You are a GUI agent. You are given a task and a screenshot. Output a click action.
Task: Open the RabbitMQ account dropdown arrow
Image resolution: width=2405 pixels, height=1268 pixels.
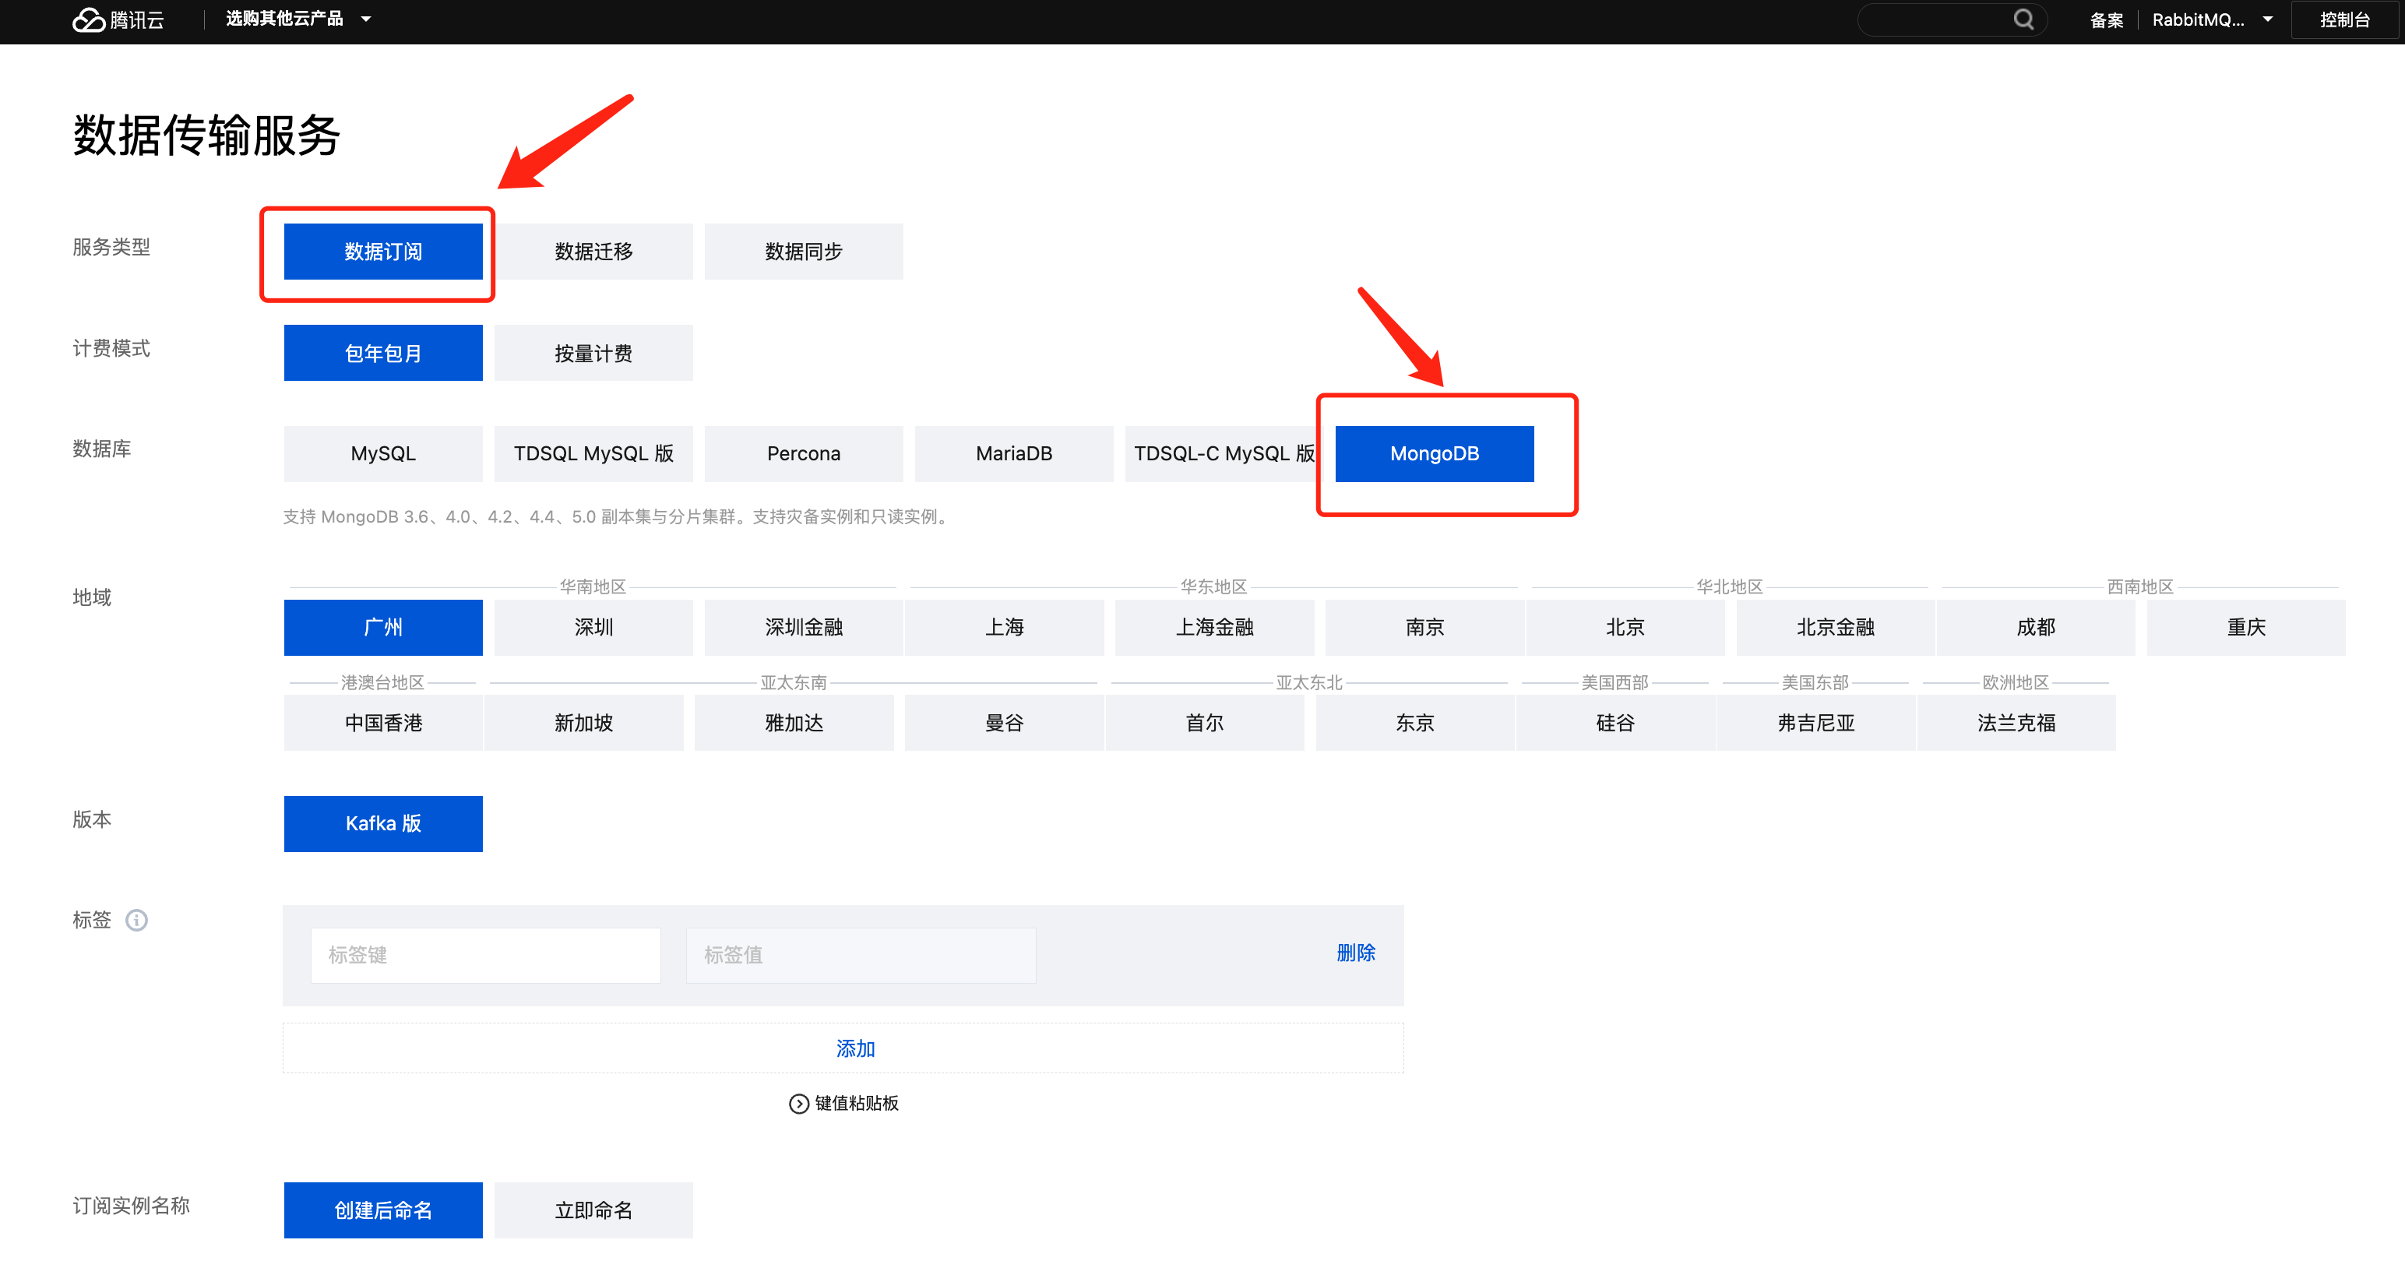[x=2267, y=19]
